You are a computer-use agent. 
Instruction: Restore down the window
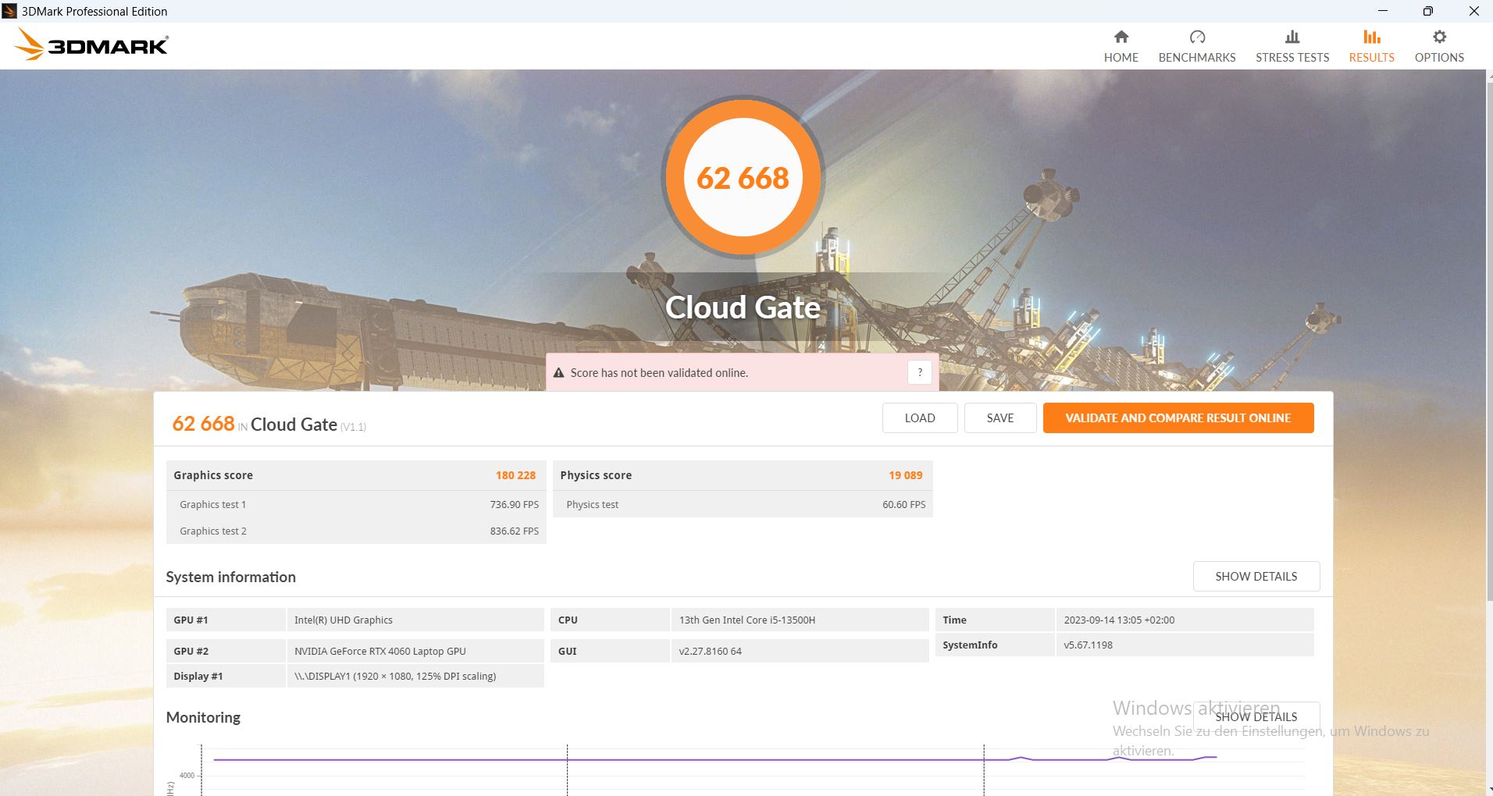click(1427, 11)
